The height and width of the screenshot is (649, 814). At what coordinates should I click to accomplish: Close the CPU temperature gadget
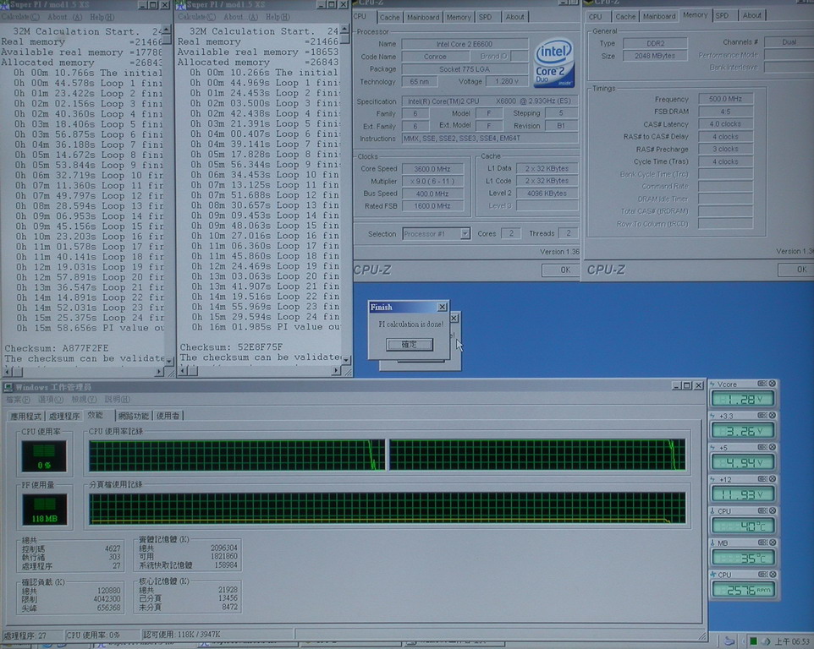pyautogui.click(x=772, y=510)
